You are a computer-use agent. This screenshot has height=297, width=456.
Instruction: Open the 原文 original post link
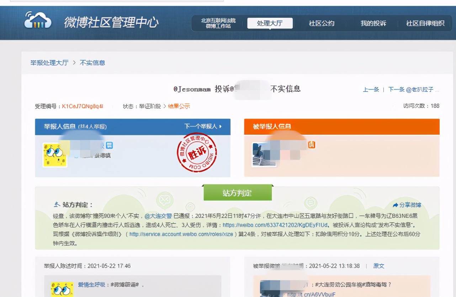[379, 266]
